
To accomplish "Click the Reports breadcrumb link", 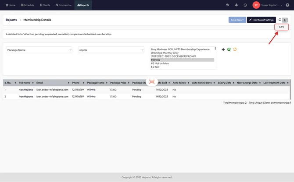I will 11,20.
